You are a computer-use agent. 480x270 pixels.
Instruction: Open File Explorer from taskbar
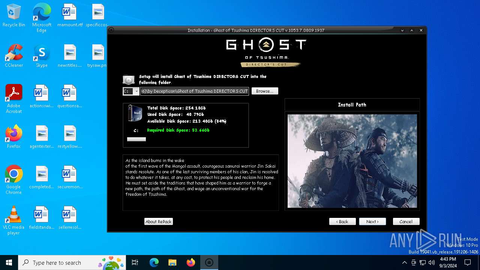pyautogui.click(x=172, y=262)
